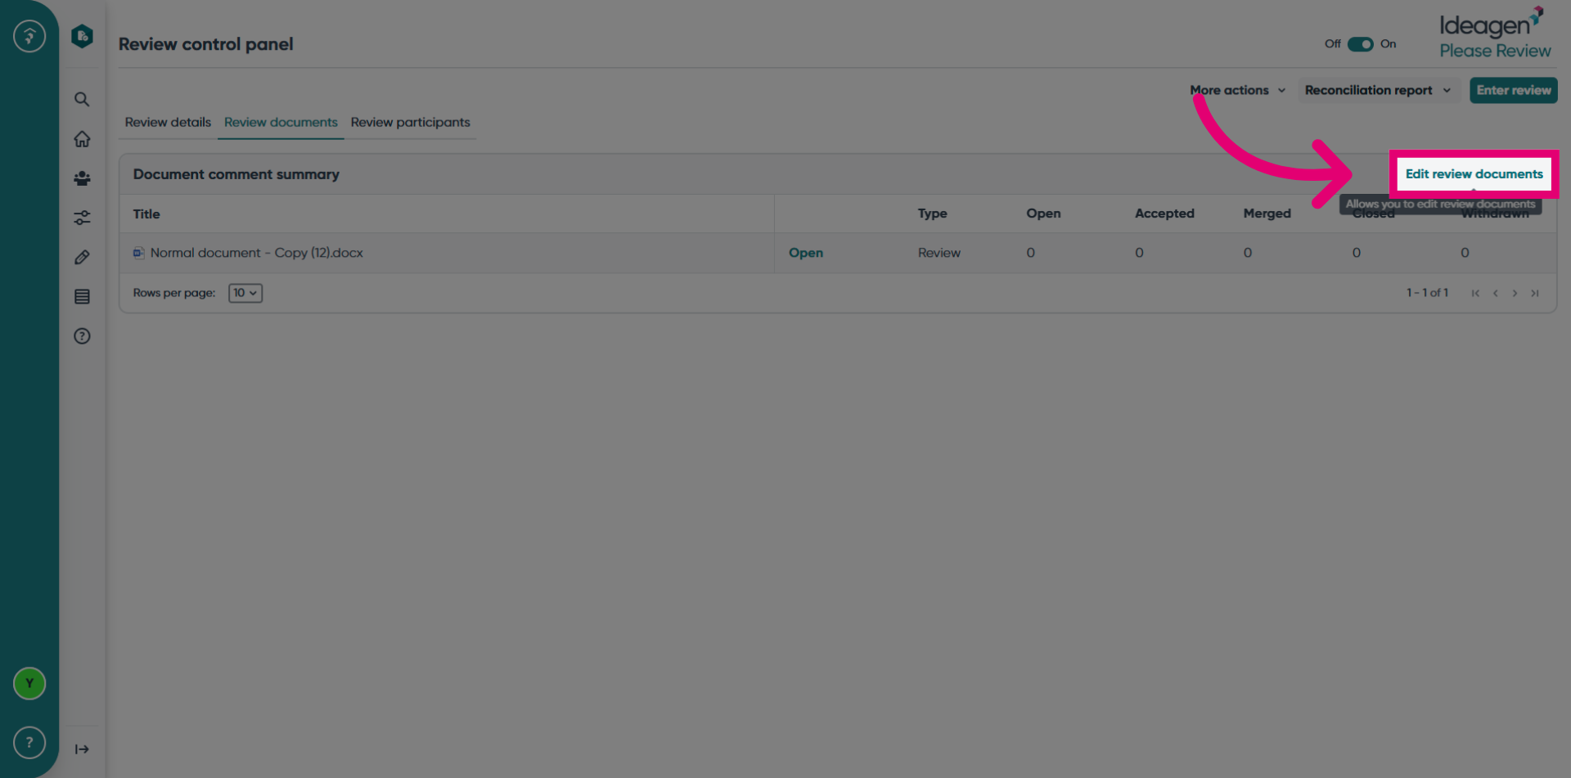This screenshot has height=778, width=1571.
Task: Open the sliders settings icon
Action: (x=82, y=218)
